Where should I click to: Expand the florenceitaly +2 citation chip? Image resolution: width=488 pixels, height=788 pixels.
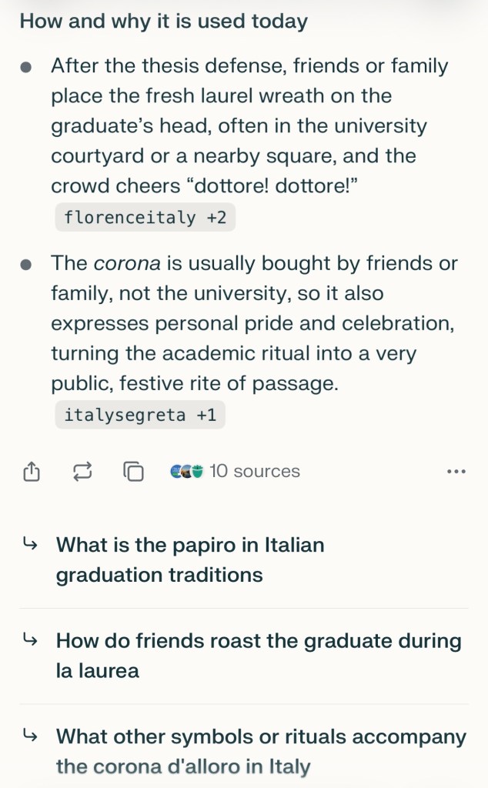click(x=145, y=218)
